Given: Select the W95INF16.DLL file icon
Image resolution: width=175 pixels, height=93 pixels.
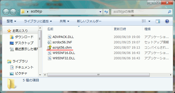Looking at the screenshot, I should [x=49, y=53].
